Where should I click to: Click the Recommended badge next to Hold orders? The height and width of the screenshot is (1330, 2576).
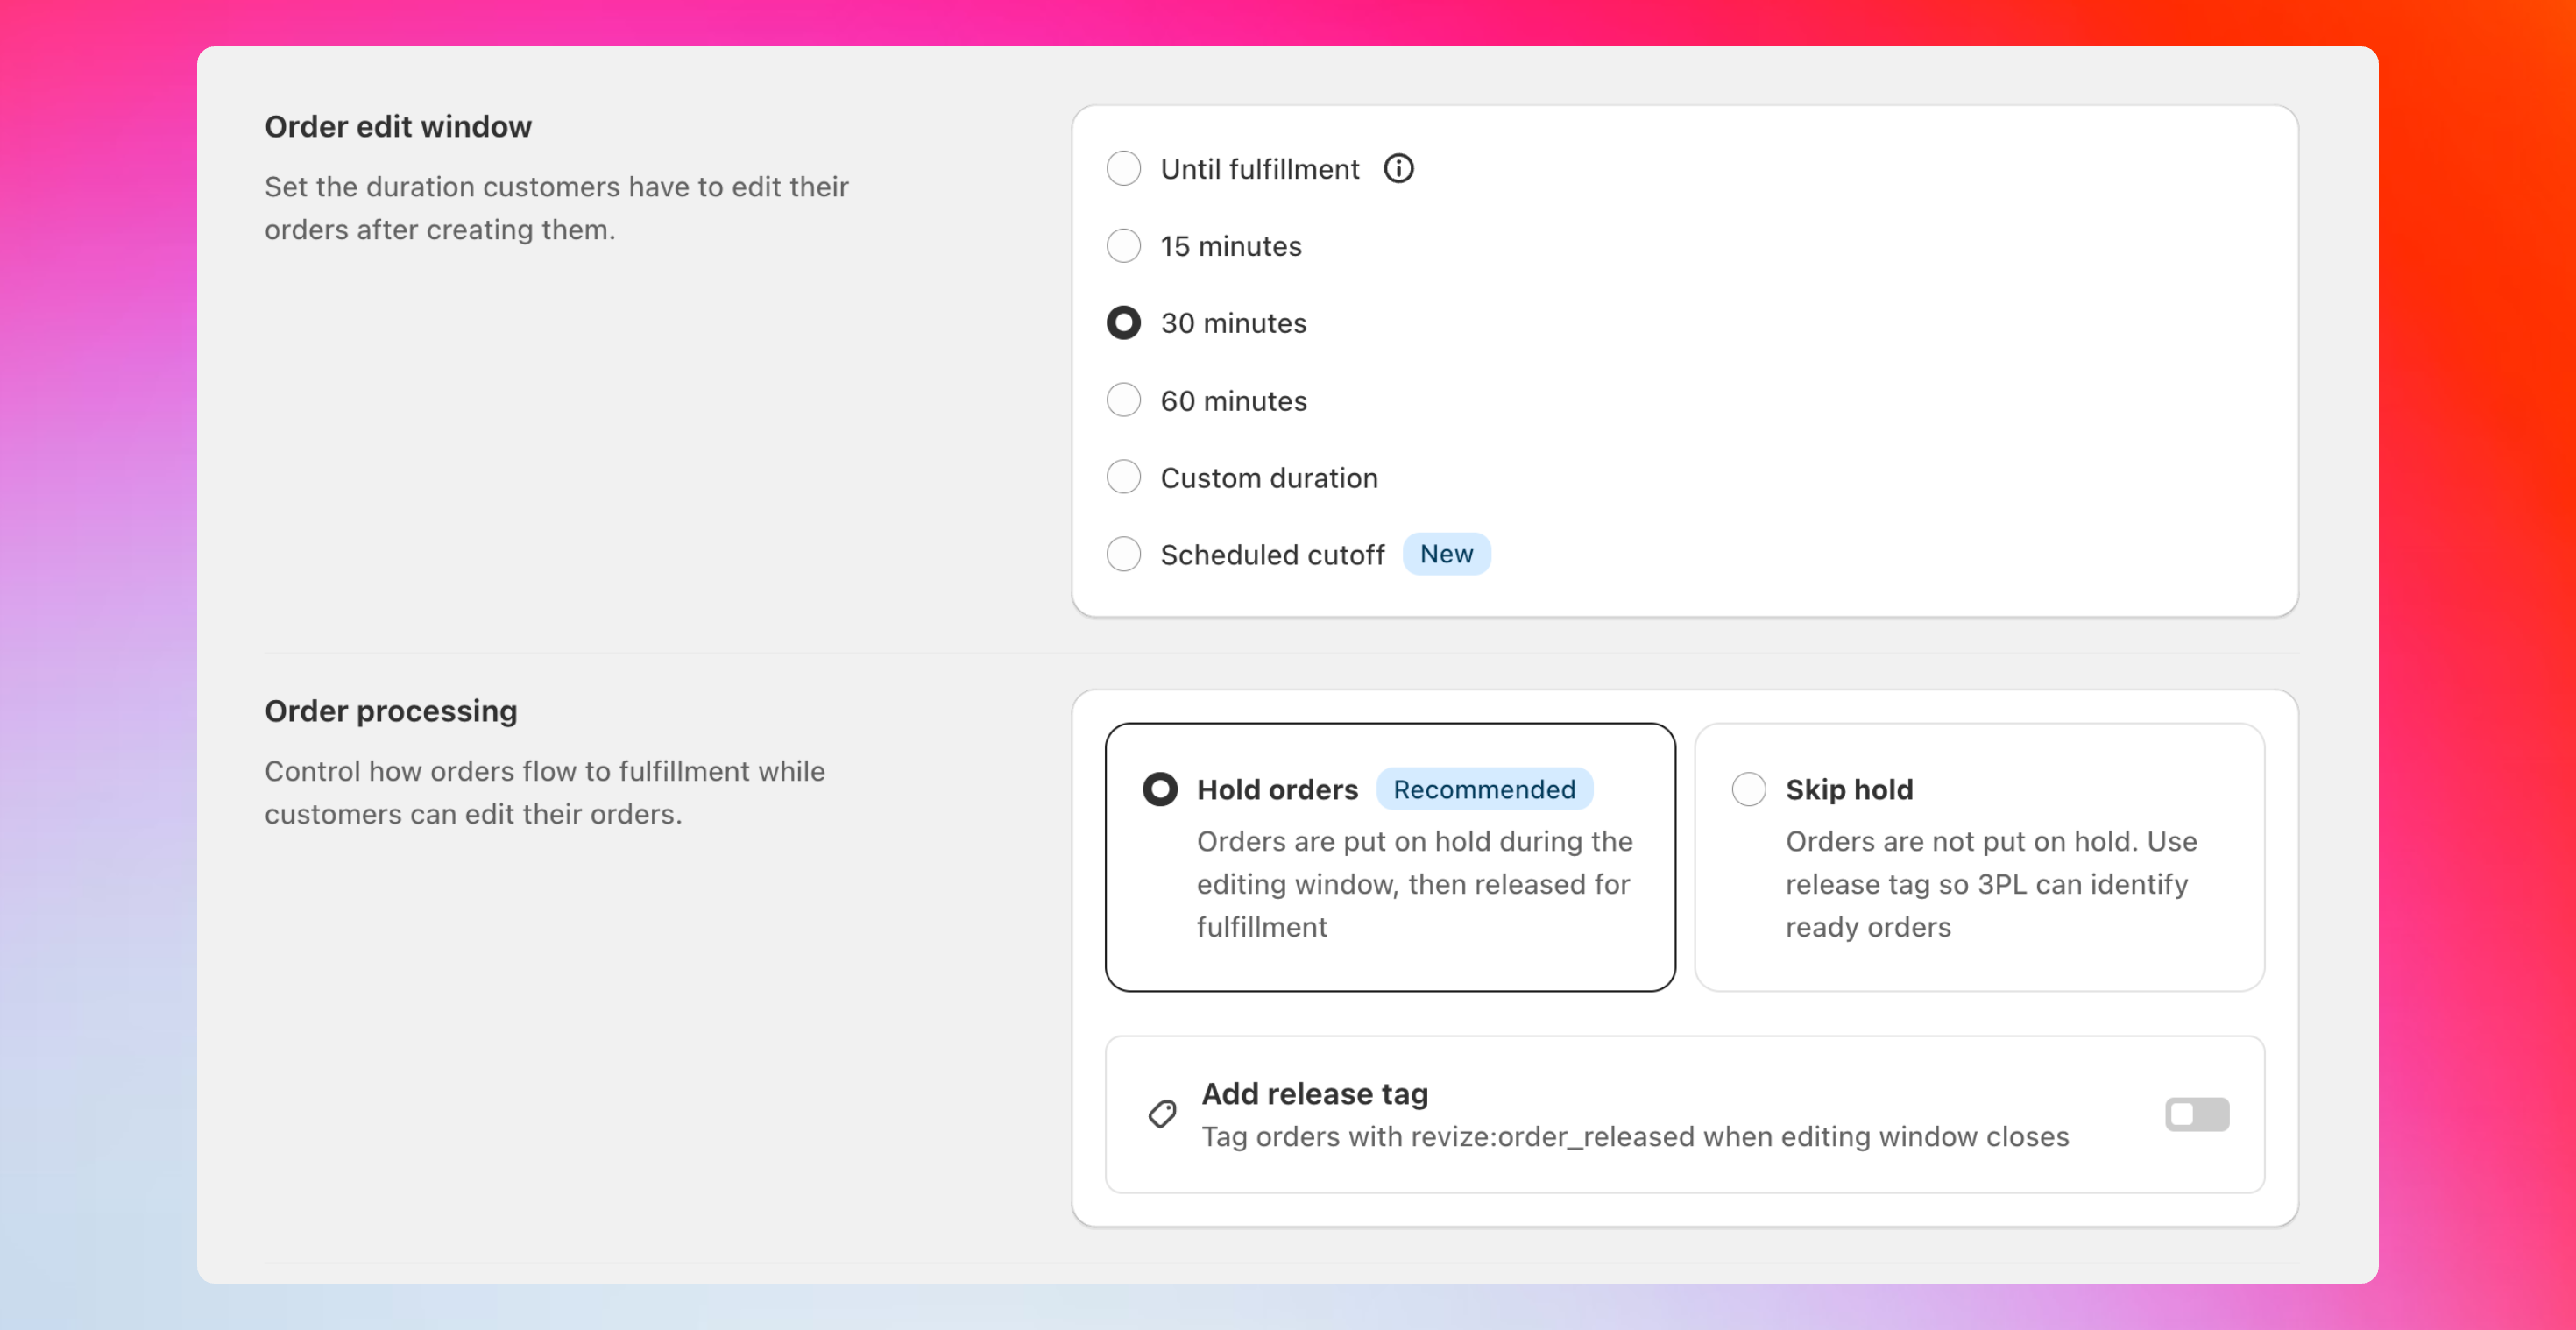(1484, 788)
